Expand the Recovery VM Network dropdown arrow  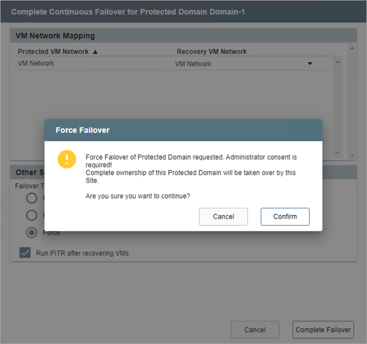pyautogui.click(x=310, y=63)
